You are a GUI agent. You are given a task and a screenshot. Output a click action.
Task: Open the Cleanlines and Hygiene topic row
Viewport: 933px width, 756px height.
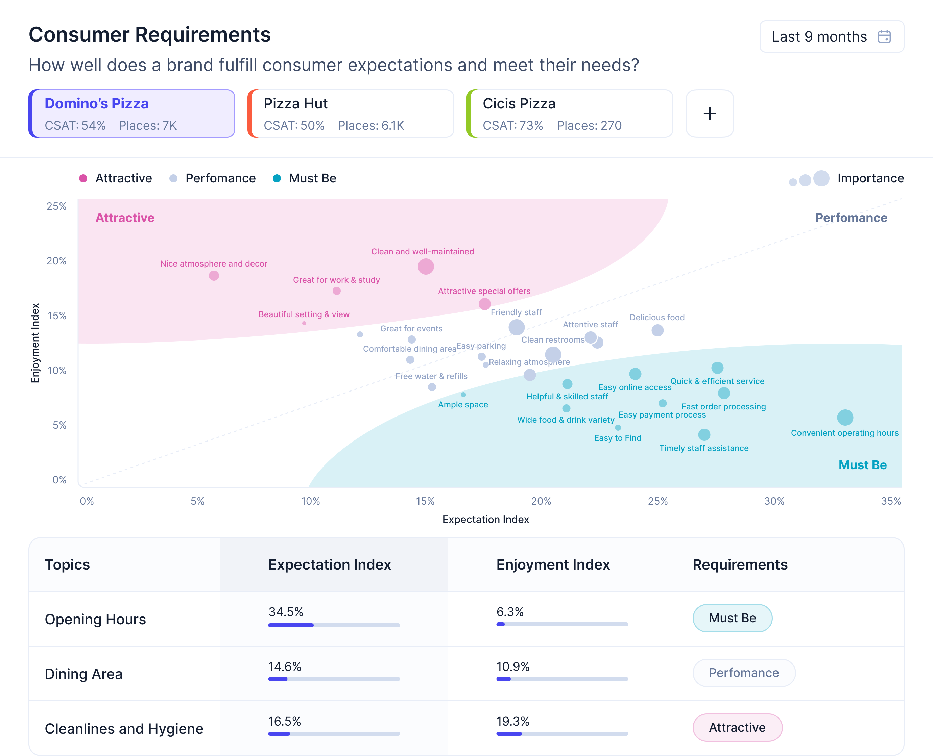click(466, 728)
